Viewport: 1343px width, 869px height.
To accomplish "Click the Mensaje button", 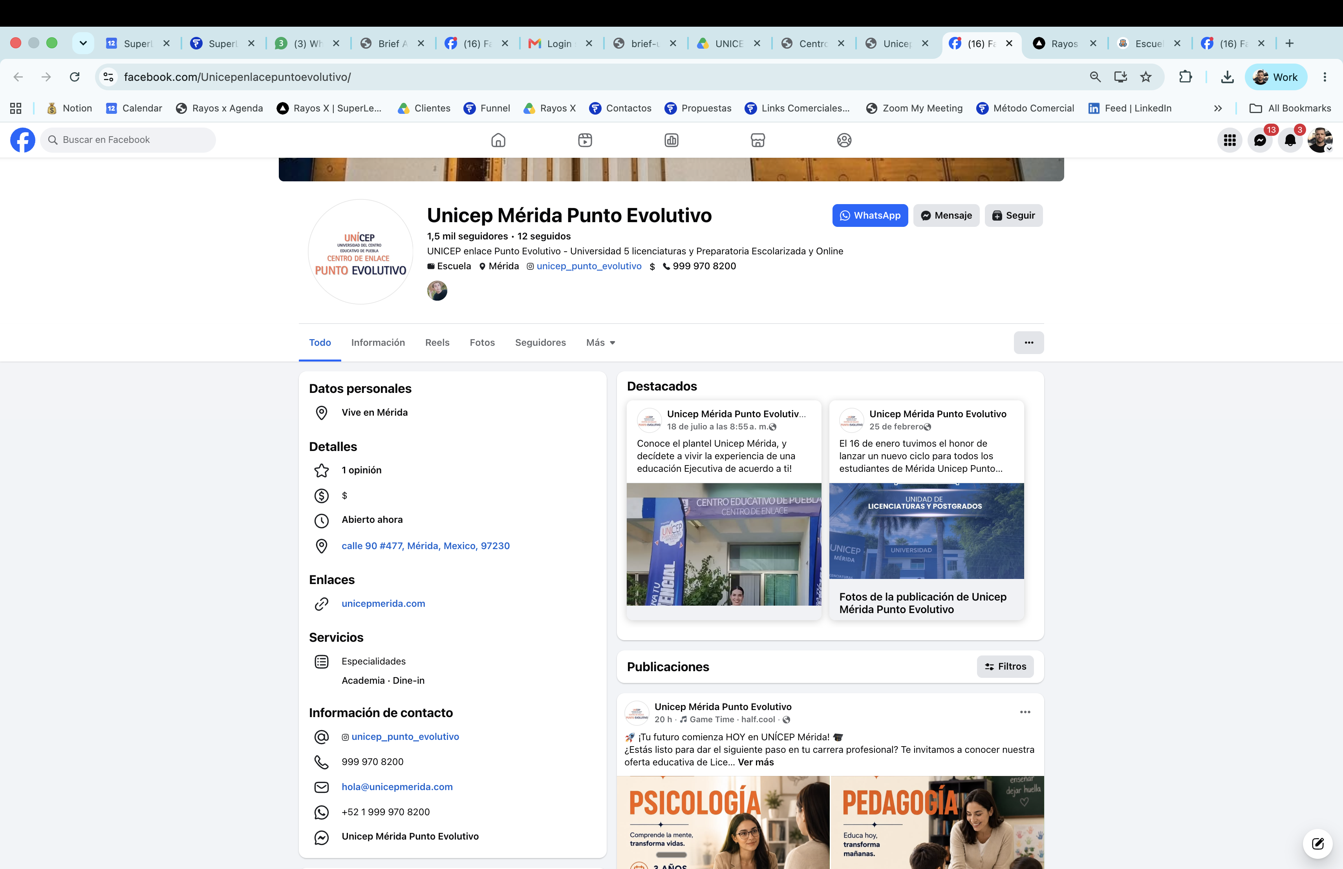I will point(946,215).
